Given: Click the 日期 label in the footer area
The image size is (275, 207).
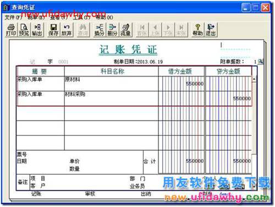Looking at the screenshot, I should 22,161.
